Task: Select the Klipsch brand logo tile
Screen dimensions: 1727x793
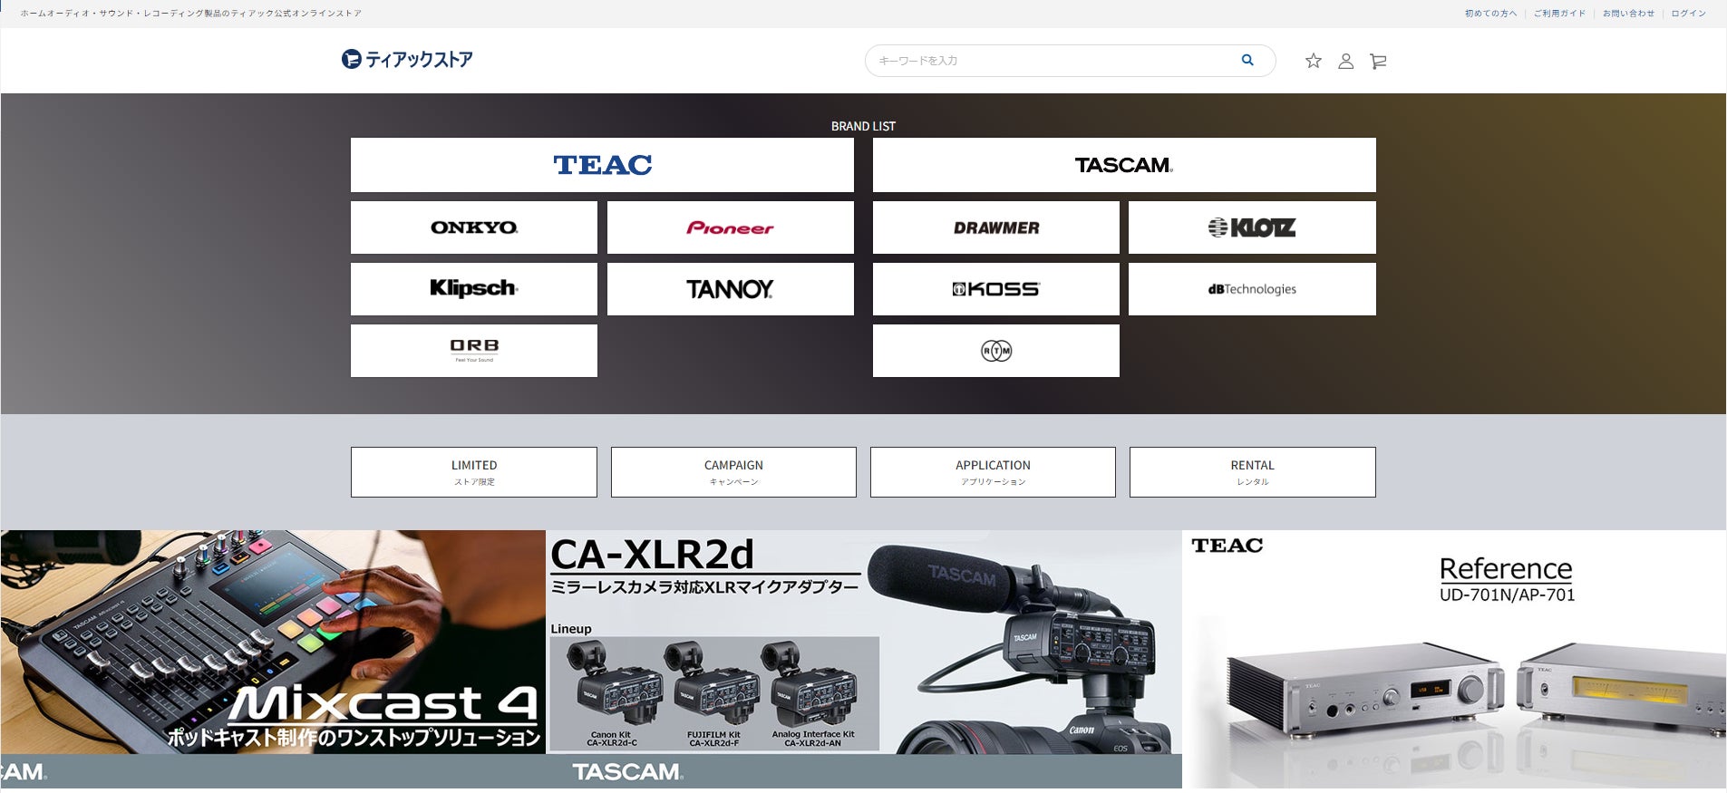Action: [474, 289]
